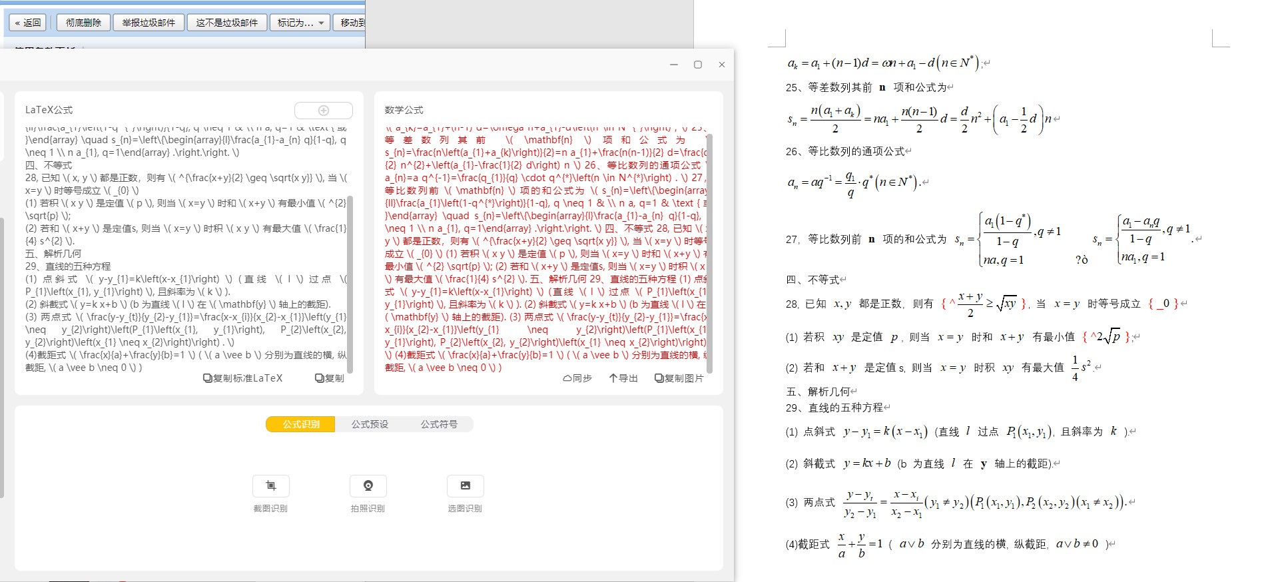Click heading 五、解析几何 in the Word document
This screenshot has height=582, width=1268.
[x=818, y=392]
